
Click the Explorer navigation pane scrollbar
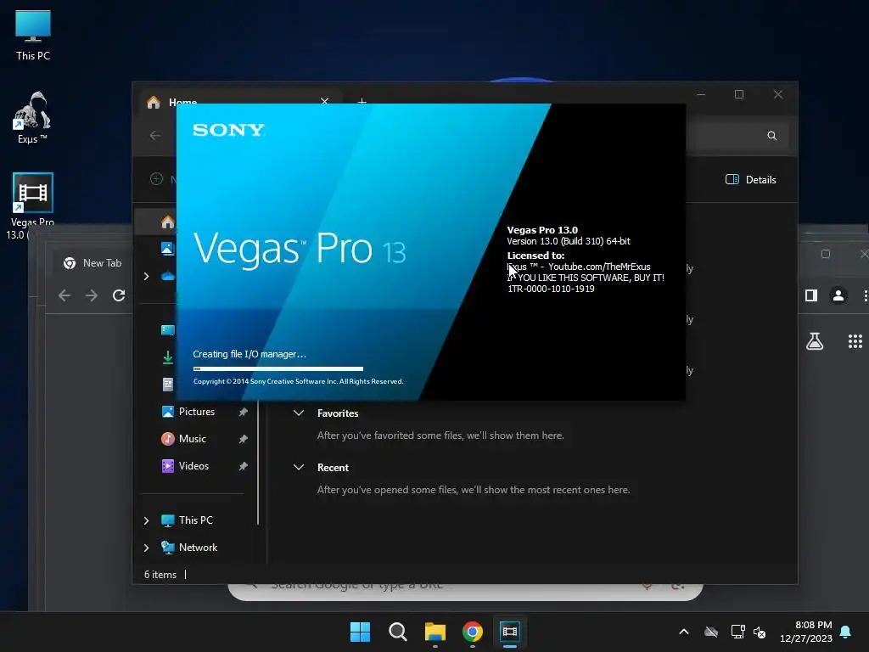pyautogui.click(x=258, y=463)
